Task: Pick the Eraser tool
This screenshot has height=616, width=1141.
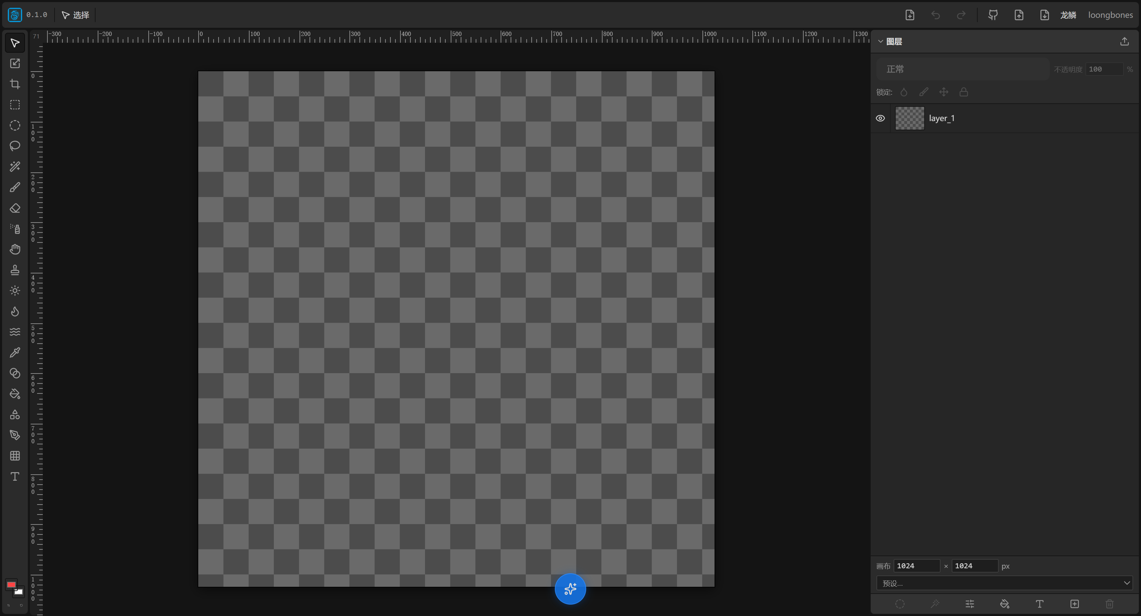Action: (x=15, y=208)
